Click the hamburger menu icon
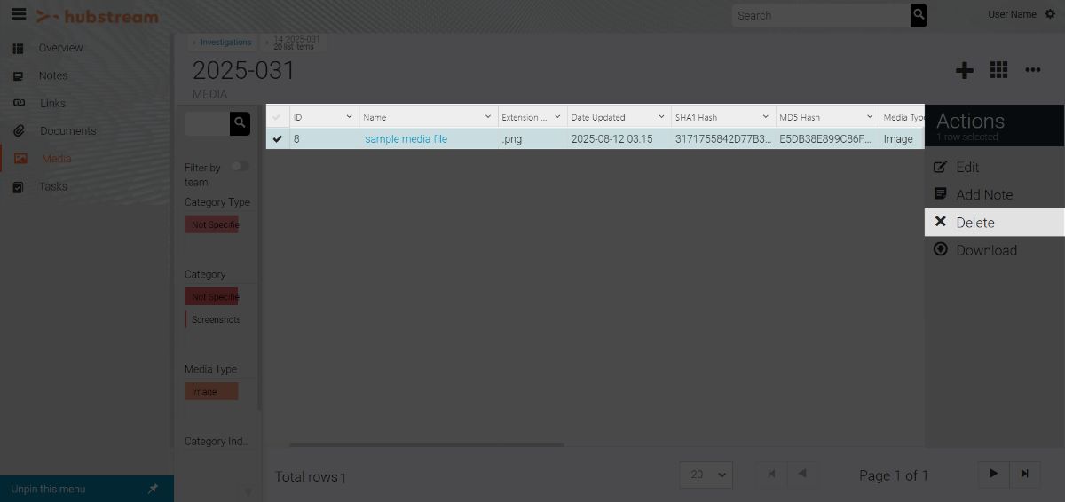Screen dimensions: 1065x502 [x=18, y=15]
